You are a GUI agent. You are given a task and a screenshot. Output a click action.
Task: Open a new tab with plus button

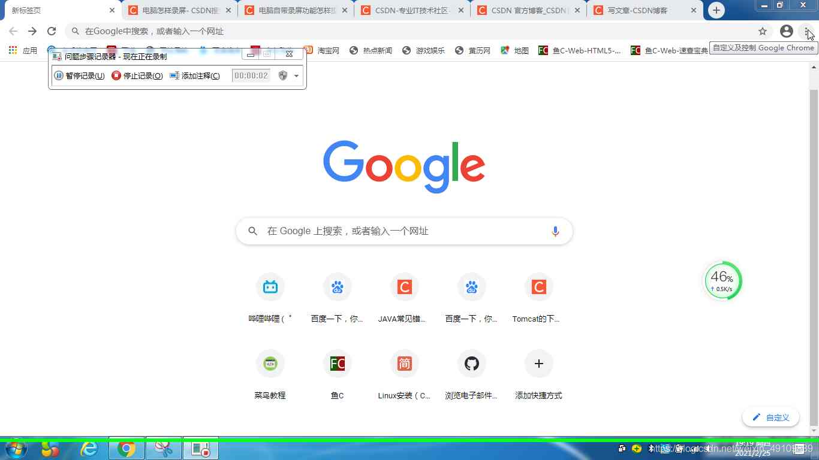716,10
